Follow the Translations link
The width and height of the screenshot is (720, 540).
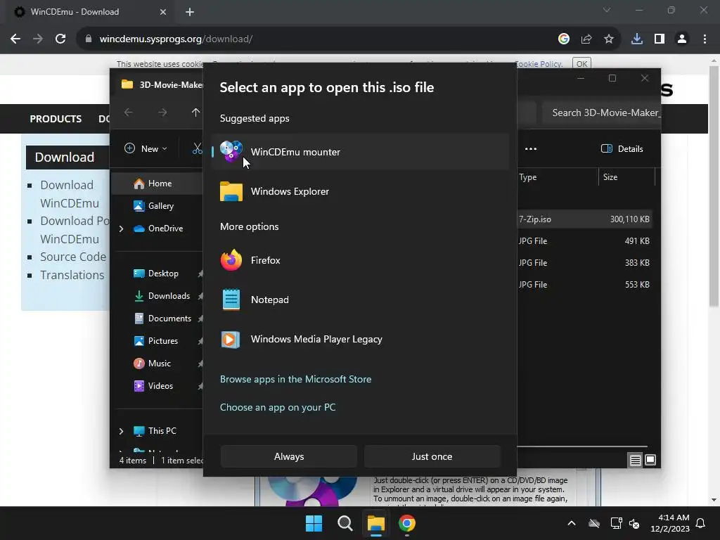pos(72,275)
